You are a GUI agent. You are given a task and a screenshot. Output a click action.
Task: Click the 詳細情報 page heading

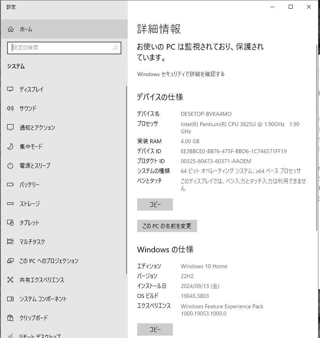159,29
